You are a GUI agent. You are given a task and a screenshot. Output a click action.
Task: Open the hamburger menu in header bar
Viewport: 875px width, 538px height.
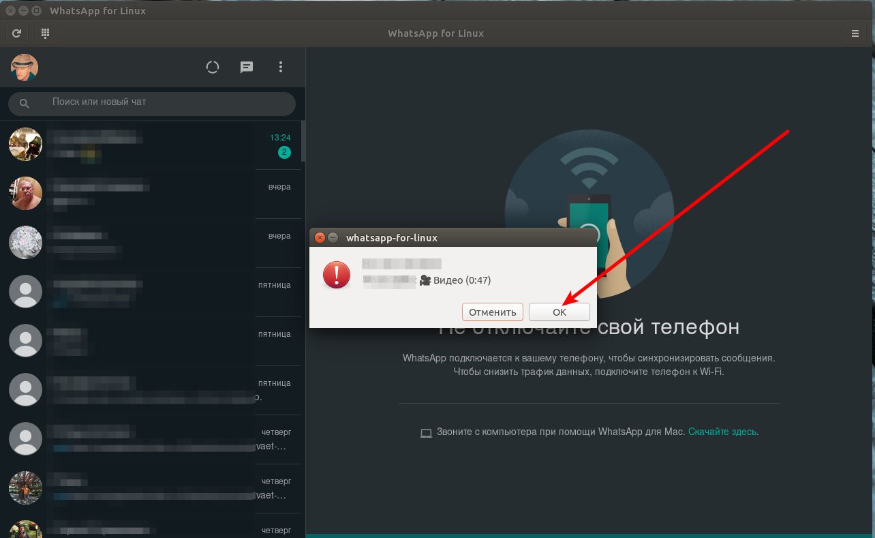pyautogui.click(x=855, y=33)
